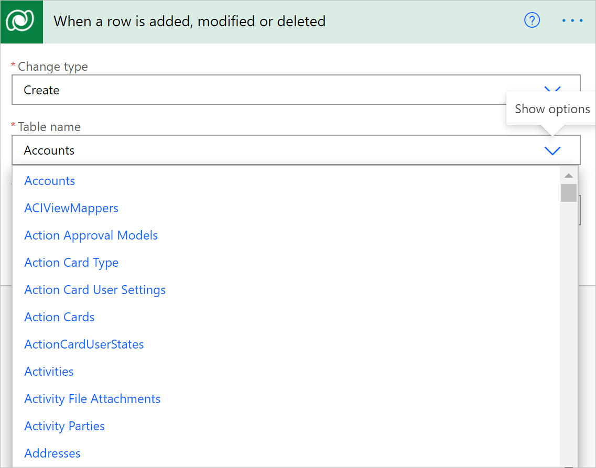The width and height of the screenshot is (596, 468).
Task: Click the Accounts table name field
Action: click(296, 150)
